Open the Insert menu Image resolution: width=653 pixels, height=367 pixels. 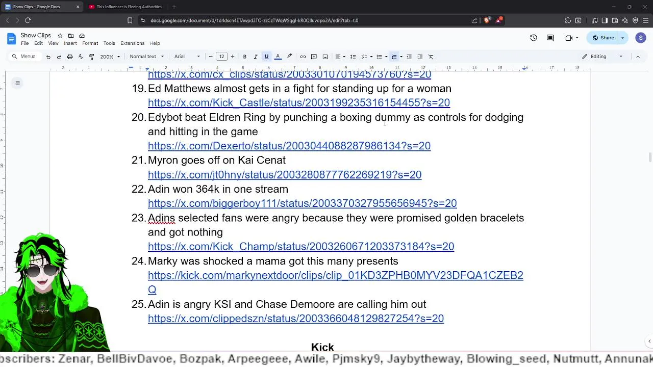pyautogui.click(x=70, y=43)
